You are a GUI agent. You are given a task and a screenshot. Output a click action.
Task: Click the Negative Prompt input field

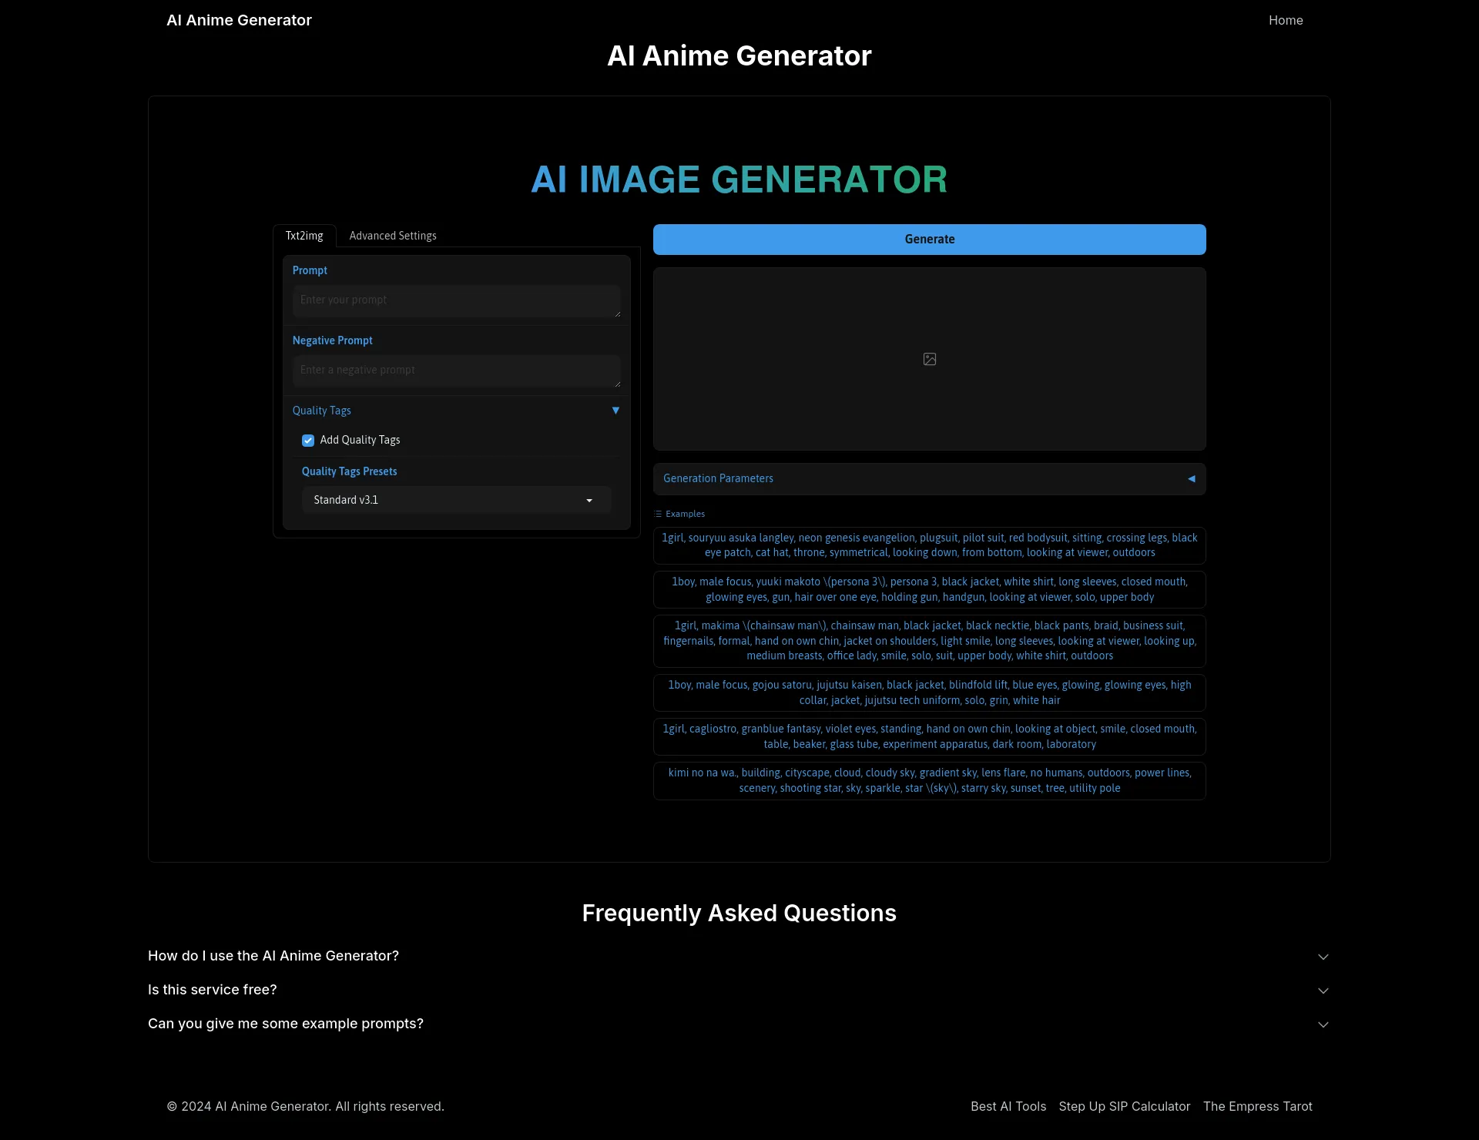point(456,370)
